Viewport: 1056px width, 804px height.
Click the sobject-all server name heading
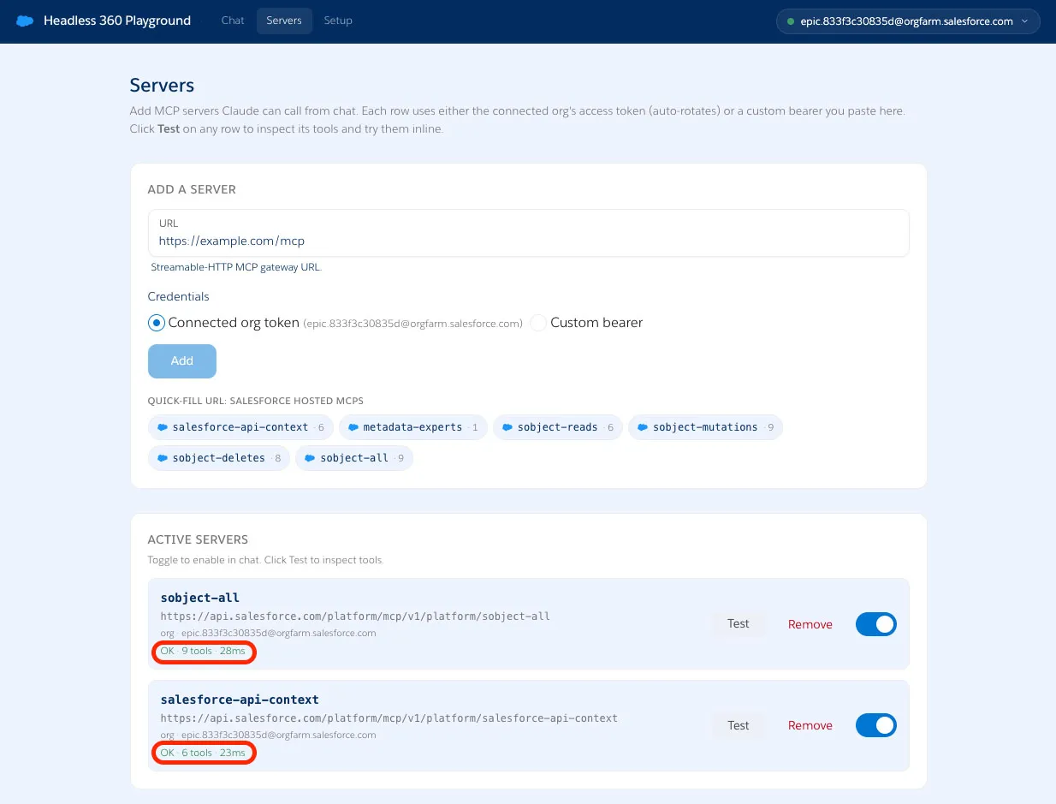coord(200,598)
